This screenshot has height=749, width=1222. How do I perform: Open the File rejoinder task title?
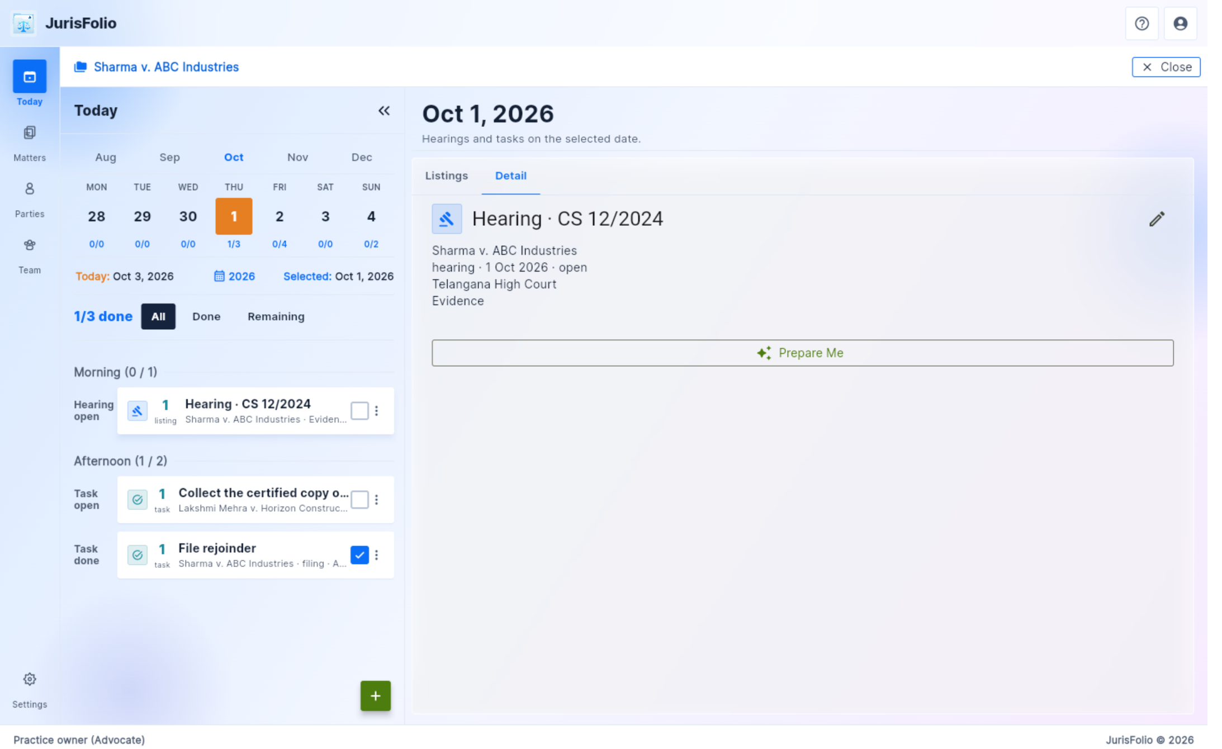217,548
